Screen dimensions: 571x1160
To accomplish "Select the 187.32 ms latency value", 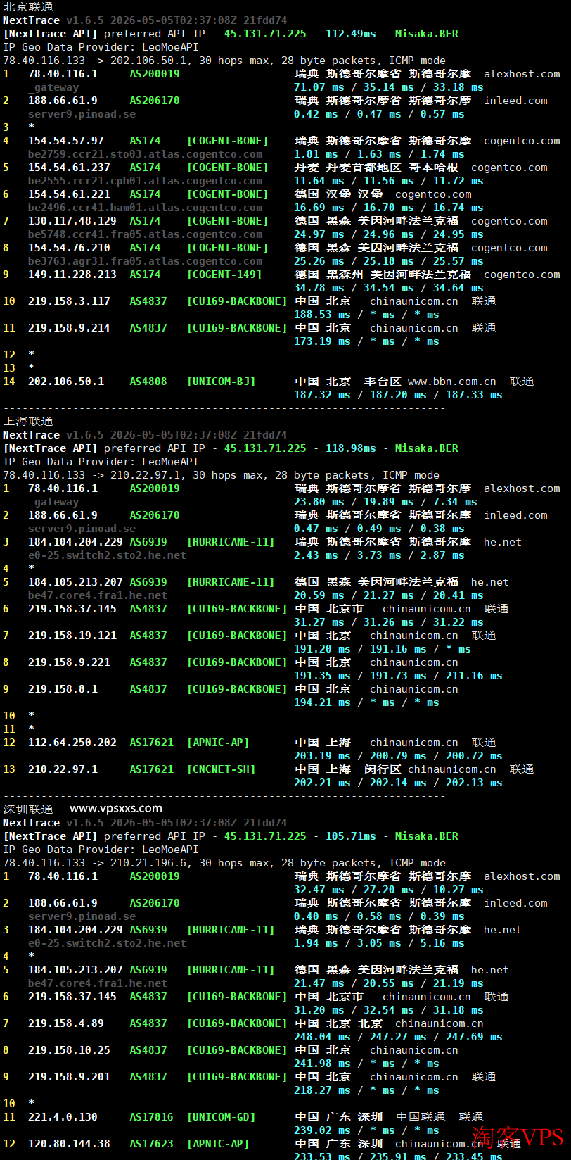I will [322, 395].
